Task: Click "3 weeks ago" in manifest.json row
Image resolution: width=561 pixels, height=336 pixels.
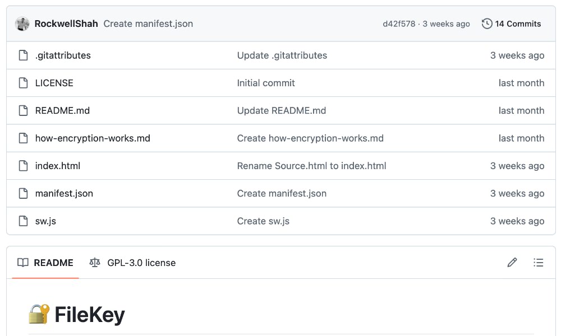Action: click(x=517, y=194)
